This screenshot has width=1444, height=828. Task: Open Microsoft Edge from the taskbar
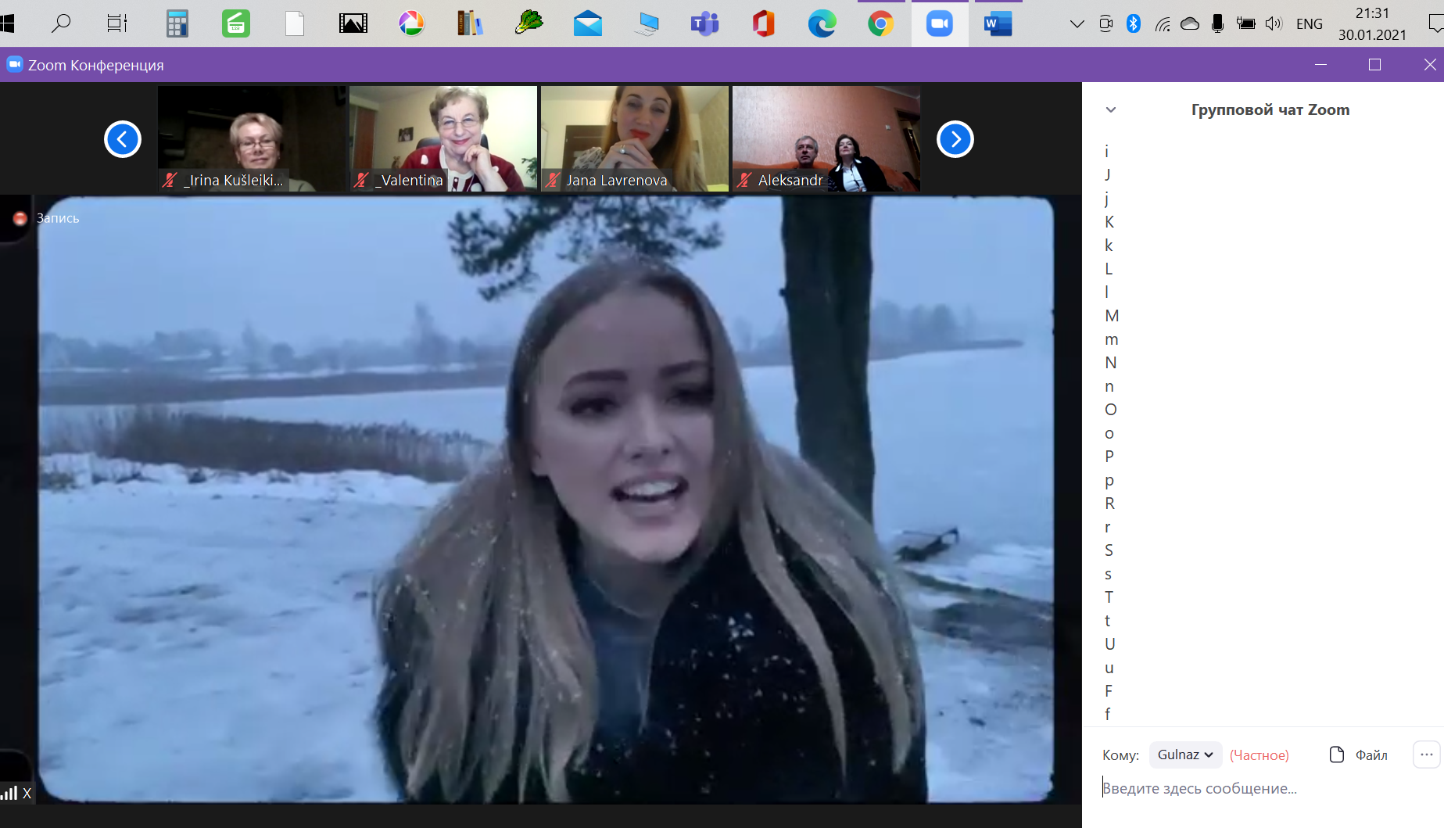click(822, 24)
